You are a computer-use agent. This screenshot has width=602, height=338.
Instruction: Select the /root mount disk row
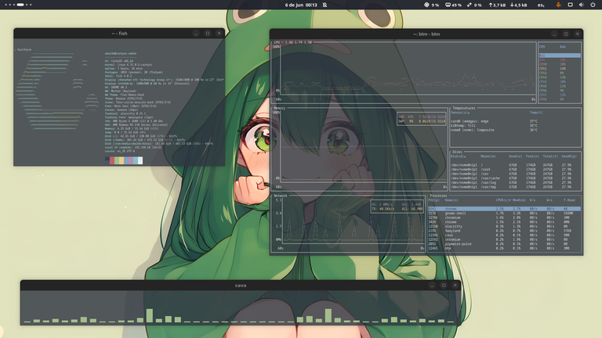[x=515, y=169]
